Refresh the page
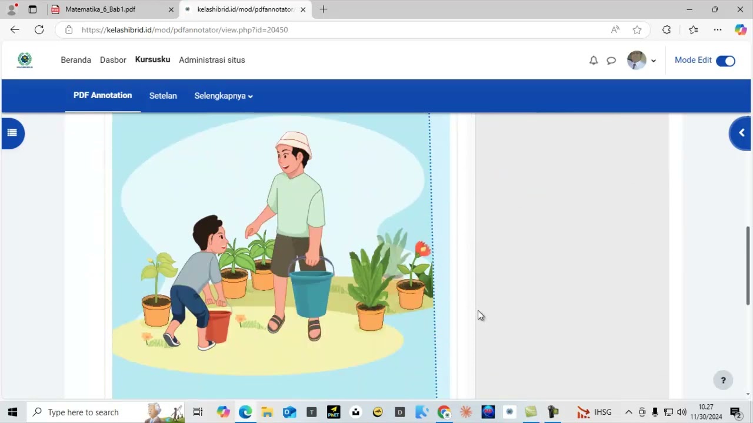Image resolution: width=753 pixels, height=423 pixels. (39, 29)
